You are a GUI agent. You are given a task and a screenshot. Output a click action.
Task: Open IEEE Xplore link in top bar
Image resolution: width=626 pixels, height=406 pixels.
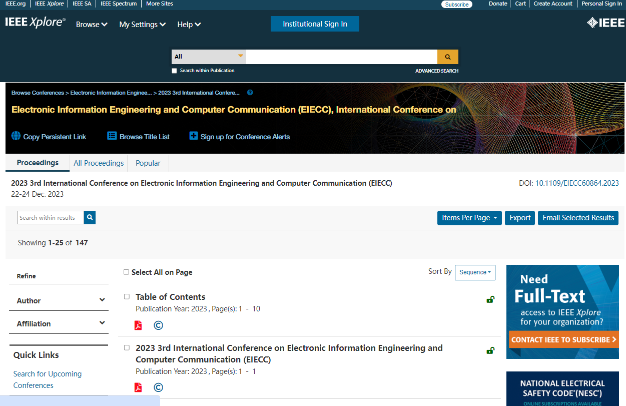50,4
